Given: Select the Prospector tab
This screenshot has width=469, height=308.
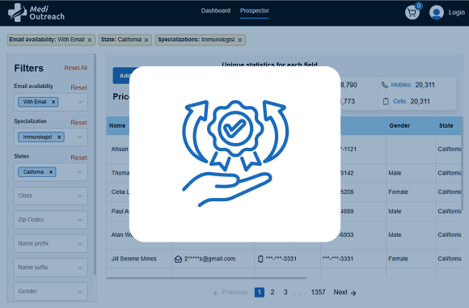Looking at the screenshot, I should coord(255,11).
